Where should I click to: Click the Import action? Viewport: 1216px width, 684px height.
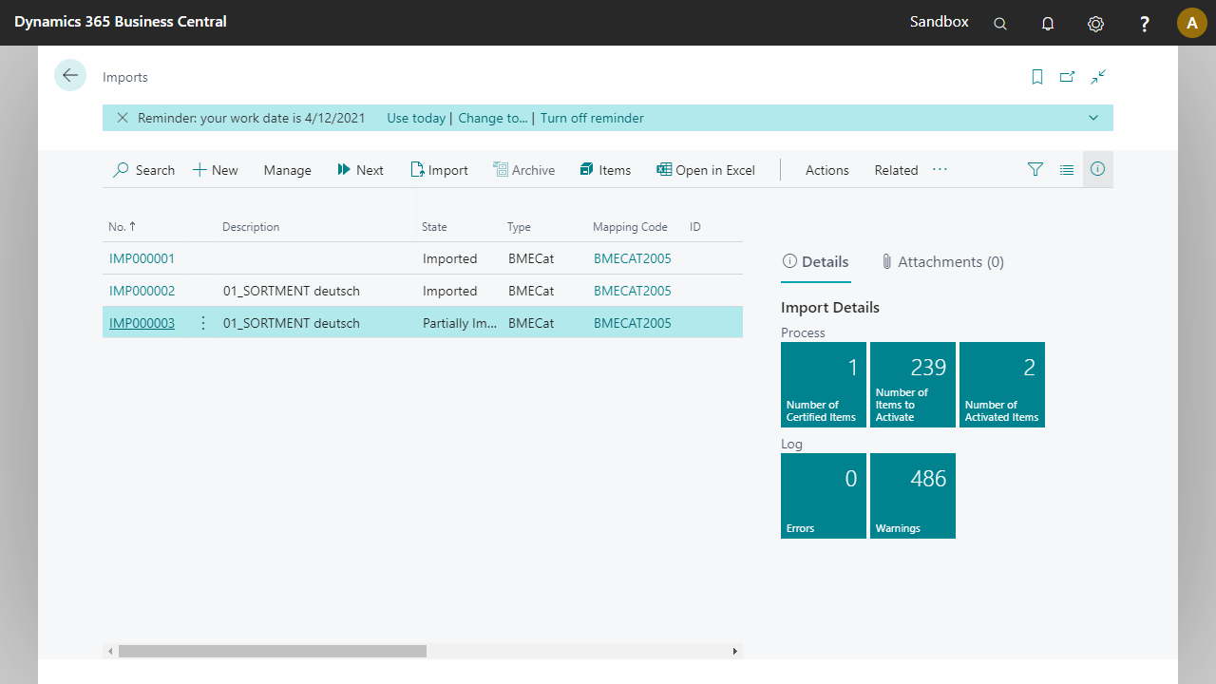coord(439,170)
